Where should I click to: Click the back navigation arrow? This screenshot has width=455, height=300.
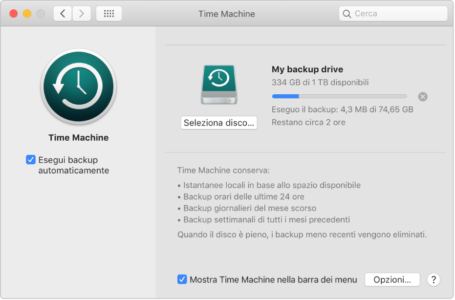[63, 14]
